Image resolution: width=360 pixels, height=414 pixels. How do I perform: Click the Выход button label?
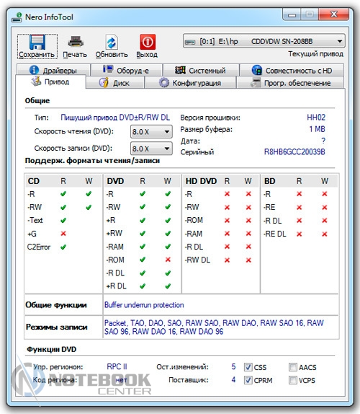pos(147,54)
